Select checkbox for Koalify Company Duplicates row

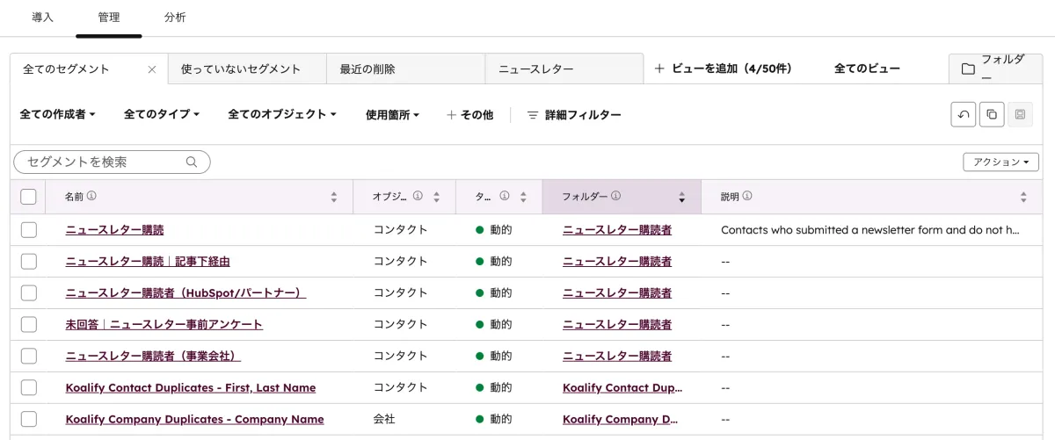click(29, 419)
